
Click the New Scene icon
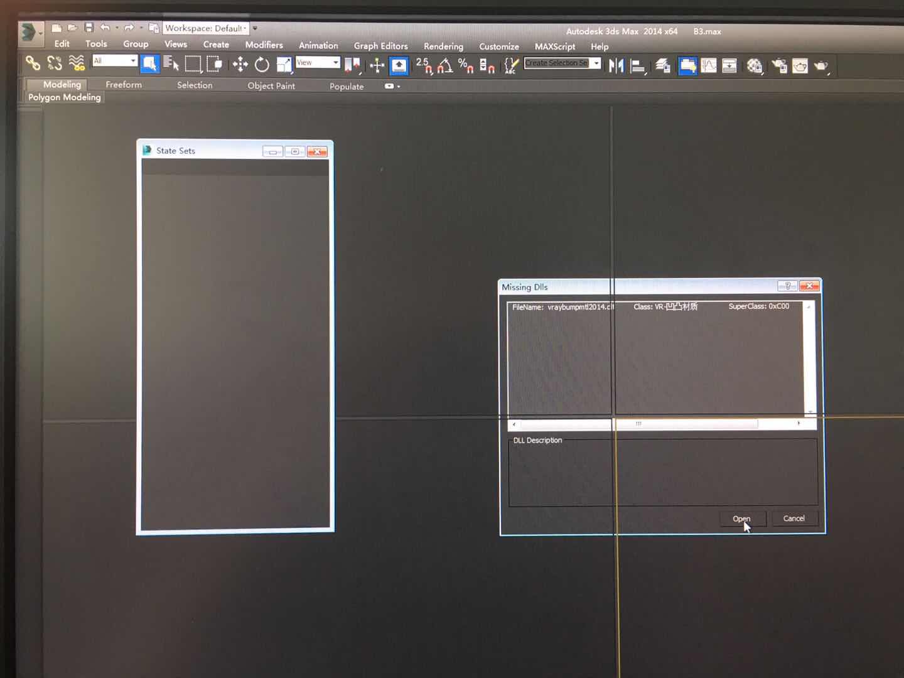(56, 28)
